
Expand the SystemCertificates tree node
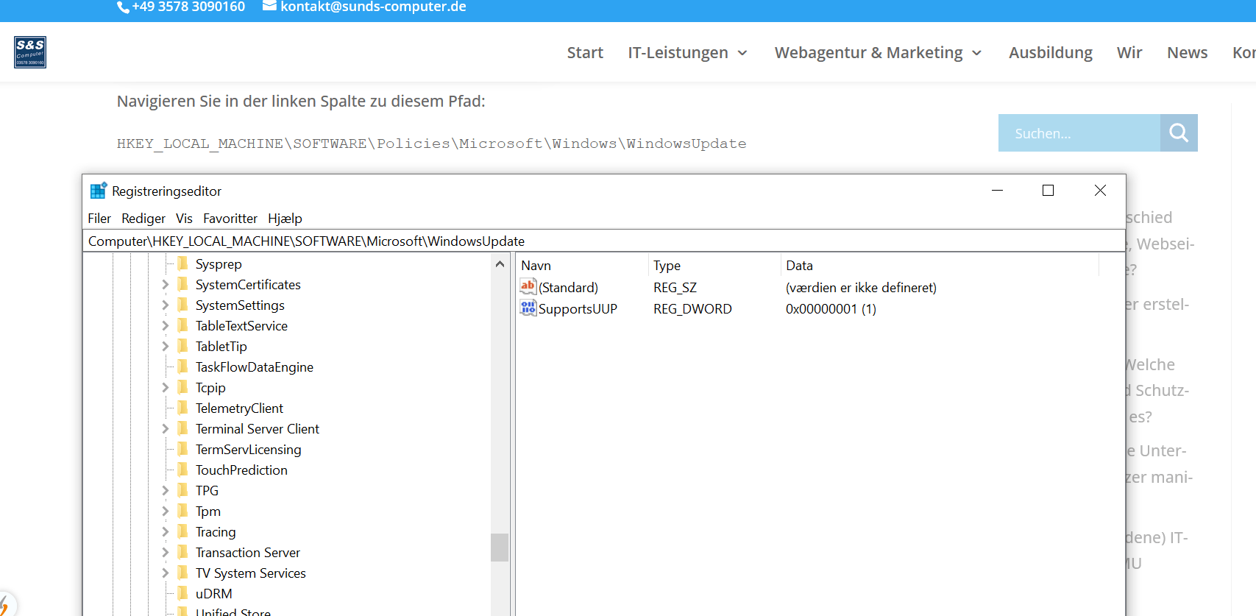pos(165,284)
